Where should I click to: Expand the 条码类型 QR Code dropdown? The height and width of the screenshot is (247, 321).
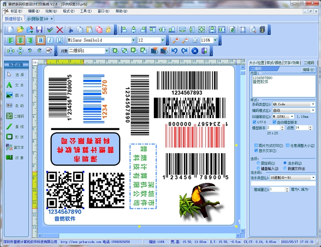click(x=313, y=104)
